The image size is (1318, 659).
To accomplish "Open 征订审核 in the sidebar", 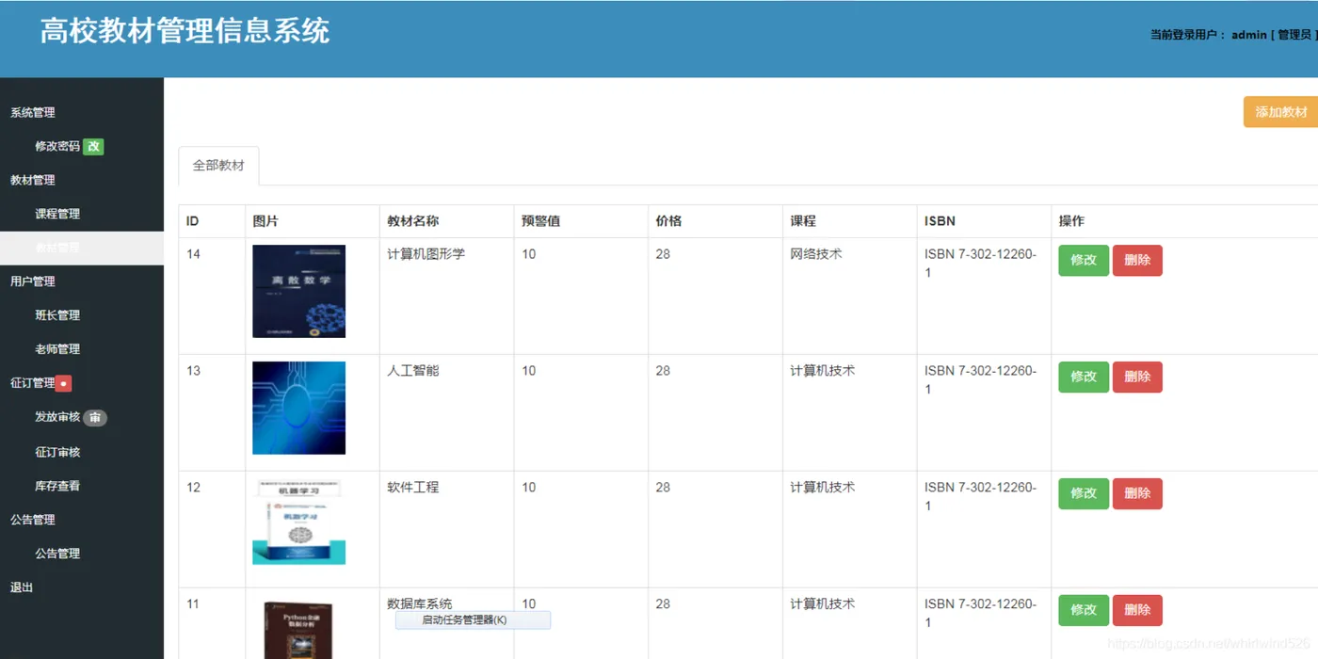I will (x=57, y=452).
